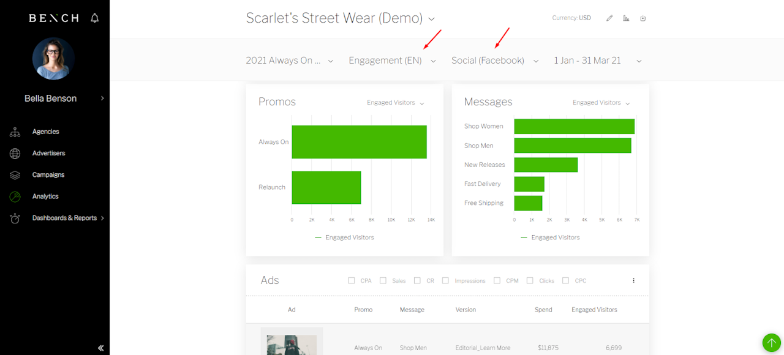Screen dimensions: 784x355
Task: Expand Dashboards & Reports menu item
Action: click(x=64, y=218)
